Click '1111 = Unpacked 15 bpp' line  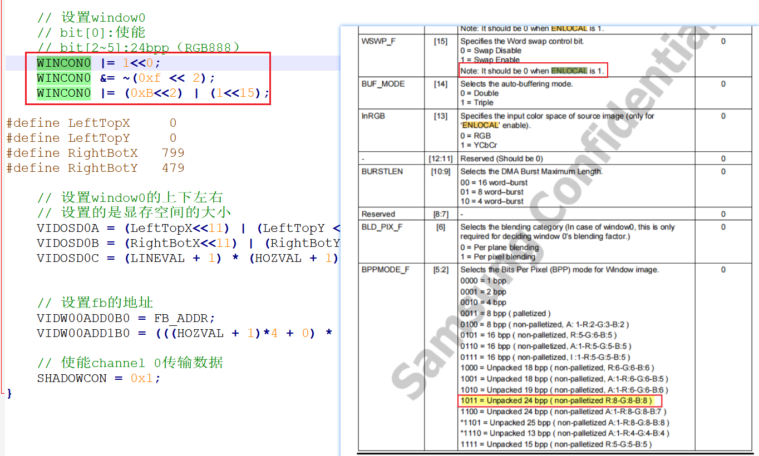point(556,444)
